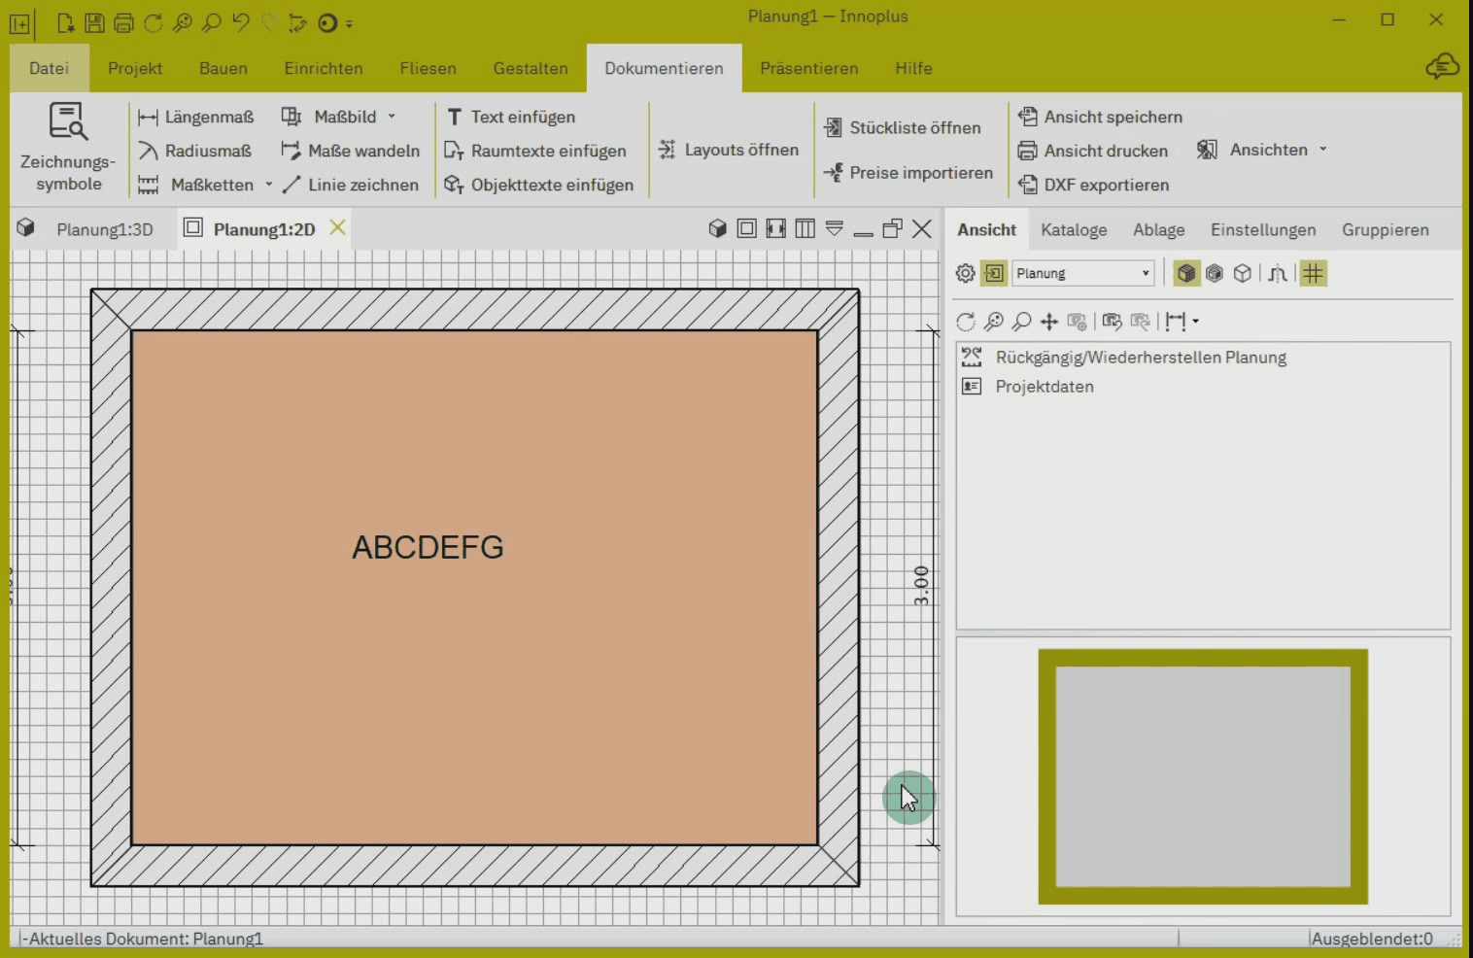Expand the Maßbild dropdown arrow
The height and width of the screenshot is (958, 1473).
pyautogui.click(x=392, y=117)
